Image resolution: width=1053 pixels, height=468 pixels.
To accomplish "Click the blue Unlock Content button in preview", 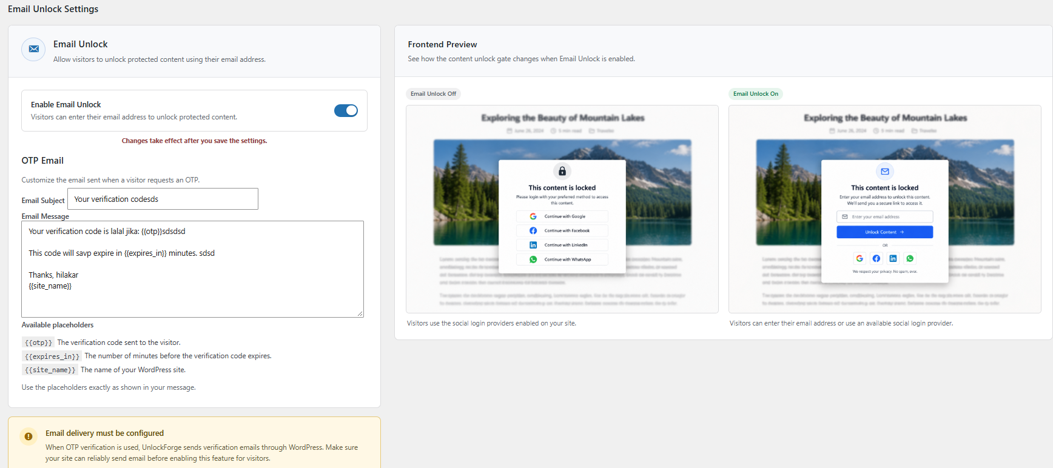I will 885,232.
